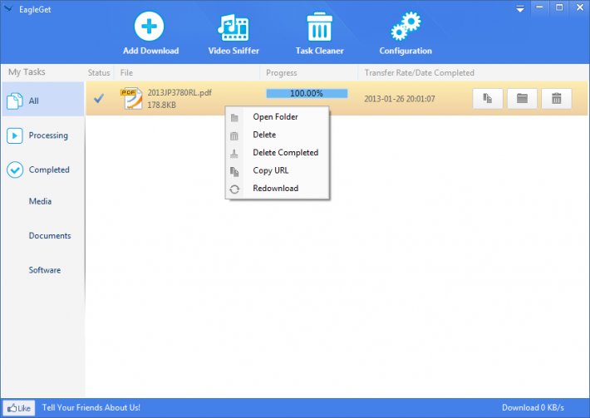Choose Redownload from context menu

(x=278, y=188)
